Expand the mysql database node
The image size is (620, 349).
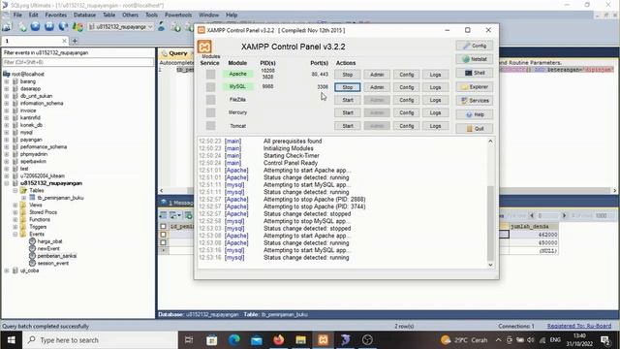click(x=7, y=132)
